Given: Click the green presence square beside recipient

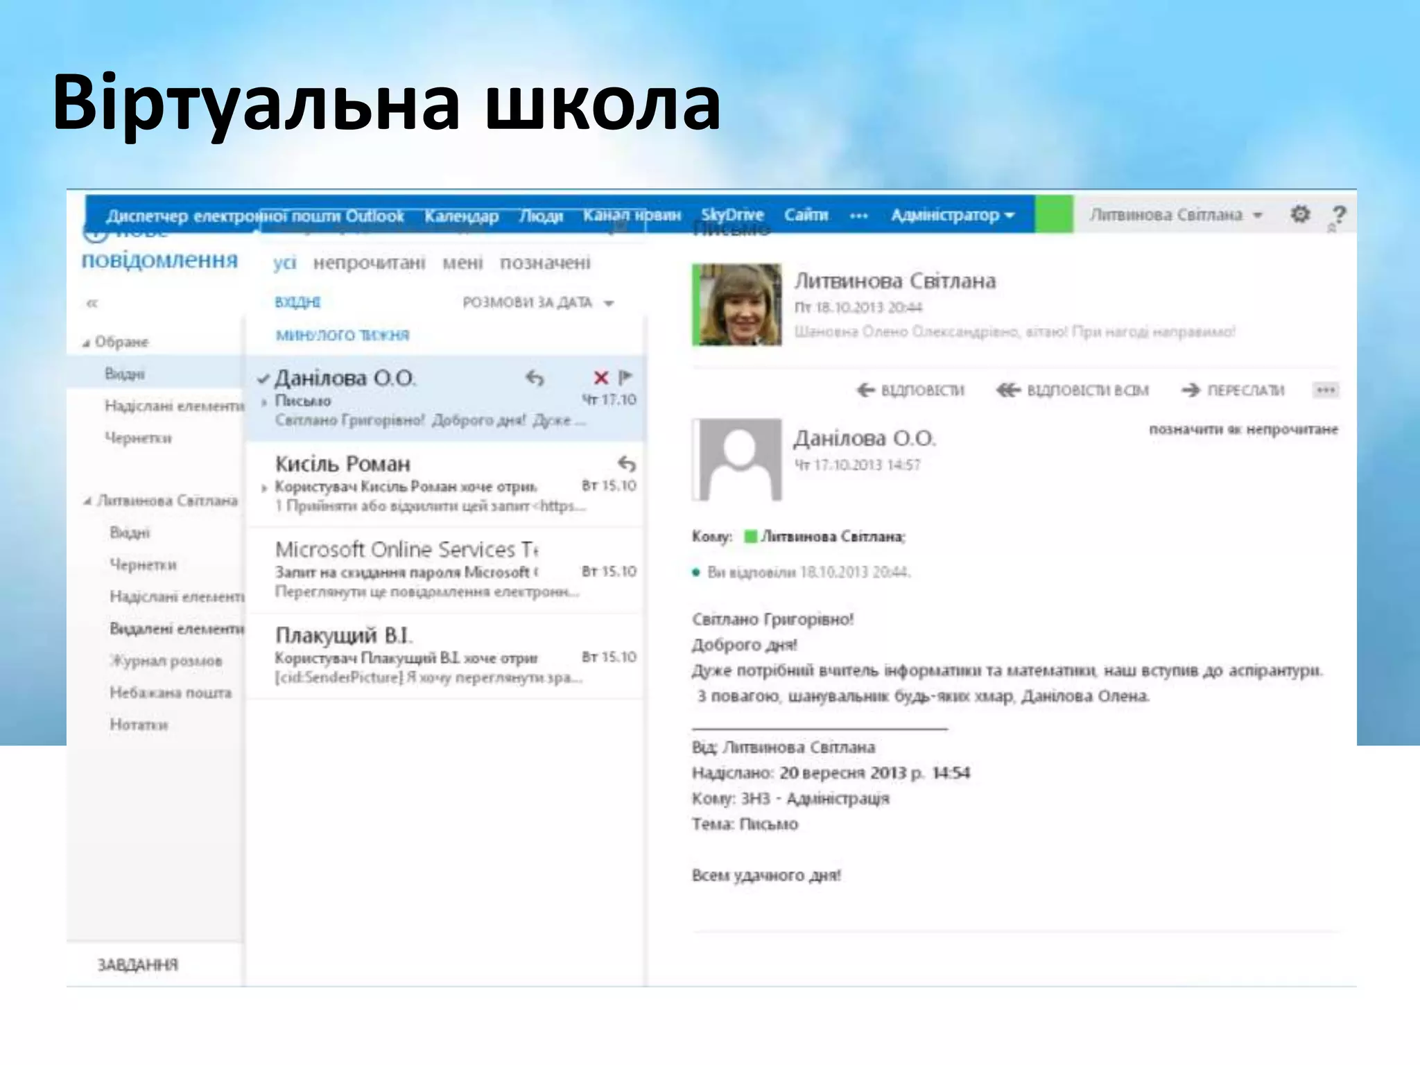Looking at the screenshot, I should pyautogui.click(x=750, y=536).
